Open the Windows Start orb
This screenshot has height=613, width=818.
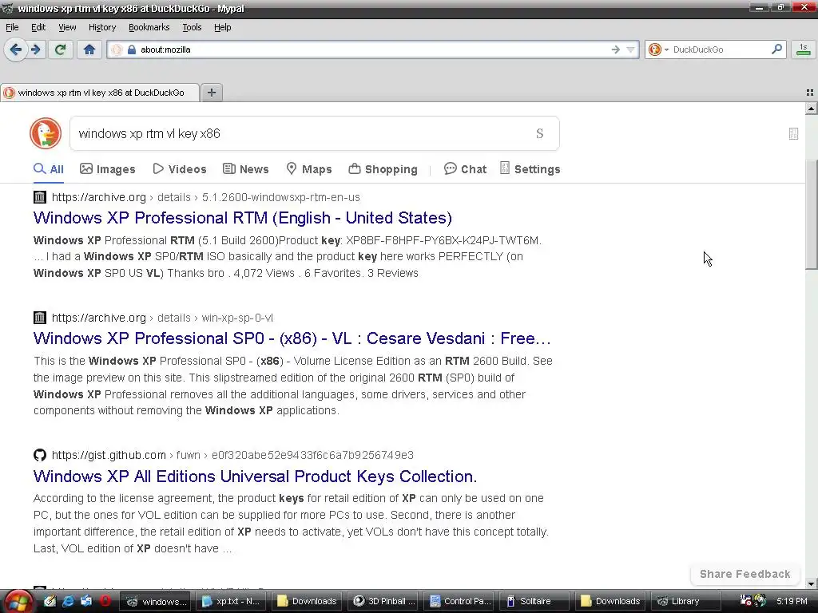18,602
